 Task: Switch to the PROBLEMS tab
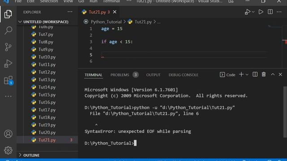[x=124, y=75]
